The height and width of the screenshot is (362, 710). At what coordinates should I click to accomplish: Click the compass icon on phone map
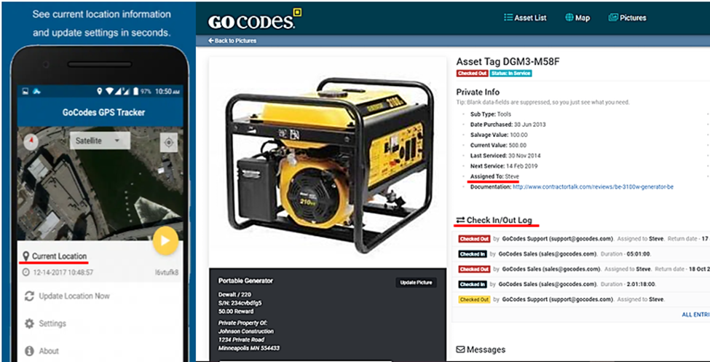tap(31, 142)
